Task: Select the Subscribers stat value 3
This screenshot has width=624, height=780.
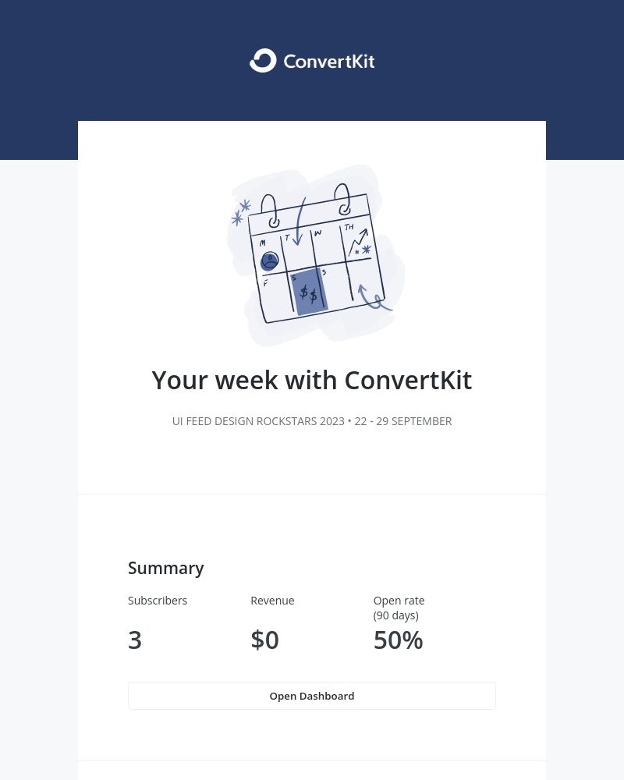Action: [135, 639]
